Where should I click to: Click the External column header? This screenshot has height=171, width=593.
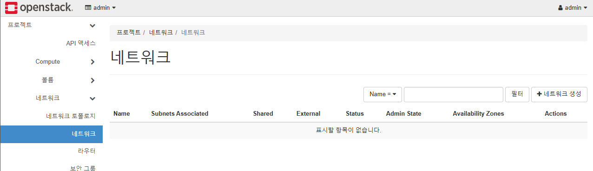coord(308,113)
